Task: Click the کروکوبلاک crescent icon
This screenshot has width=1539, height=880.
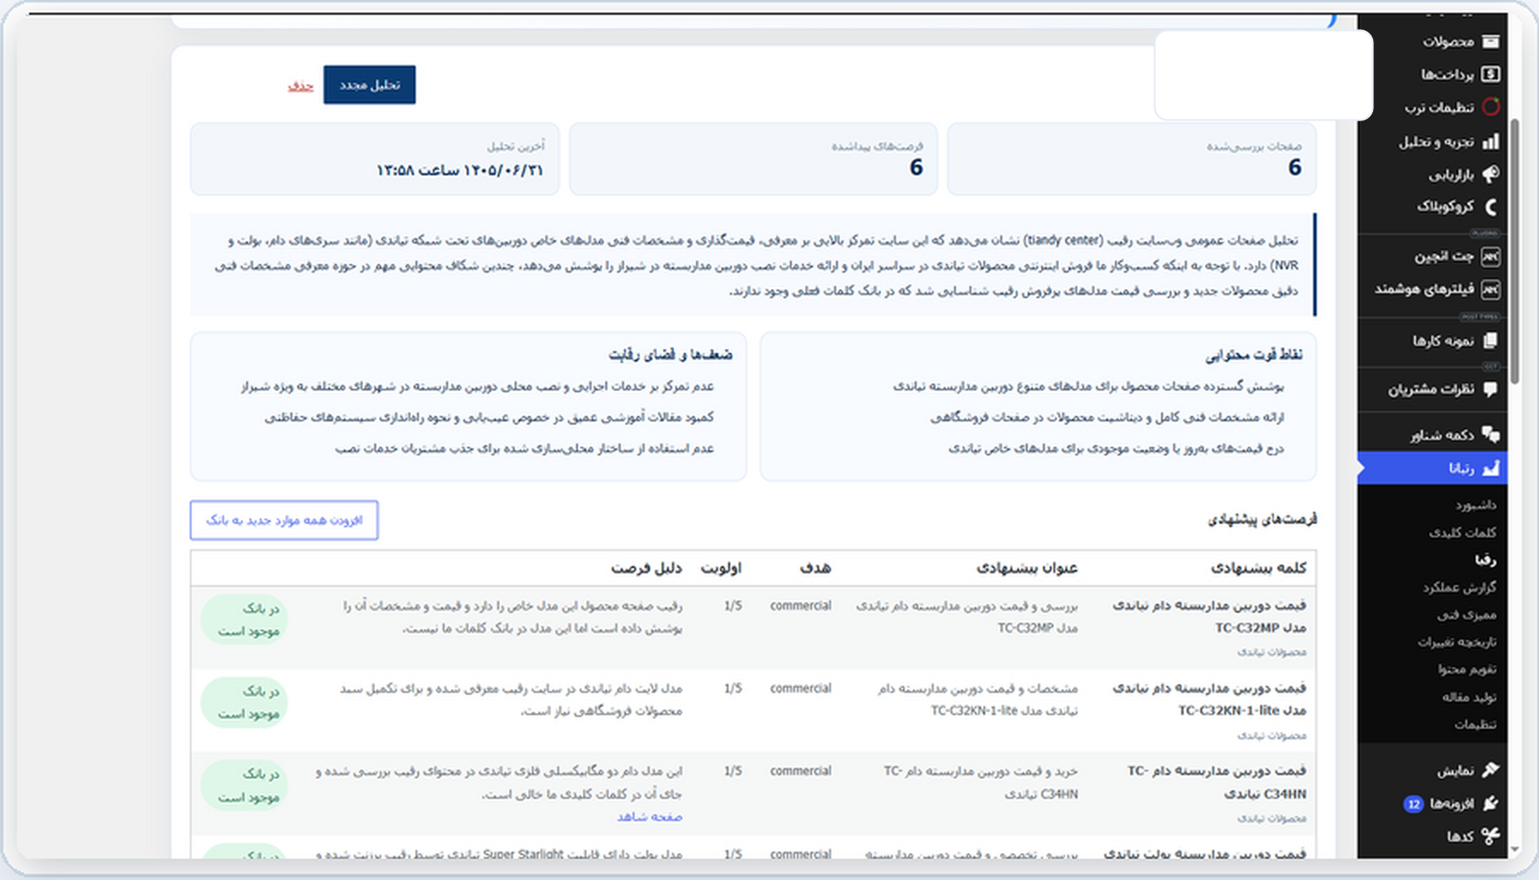Action: (1490, 207)
